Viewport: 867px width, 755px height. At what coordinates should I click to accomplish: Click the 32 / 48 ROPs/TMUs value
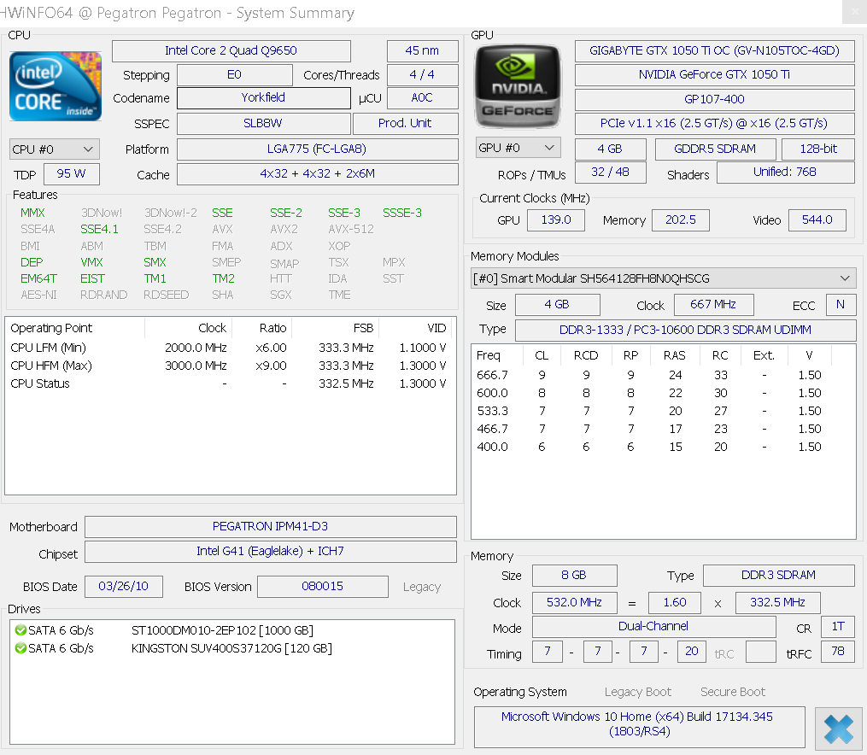[611, 173]
